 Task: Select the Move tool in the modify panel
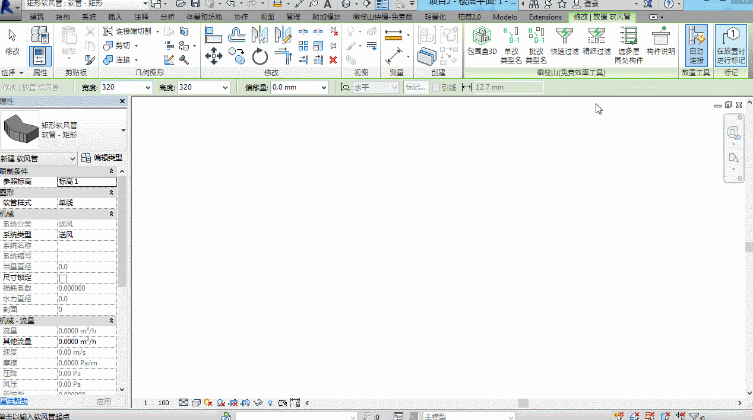214,57
